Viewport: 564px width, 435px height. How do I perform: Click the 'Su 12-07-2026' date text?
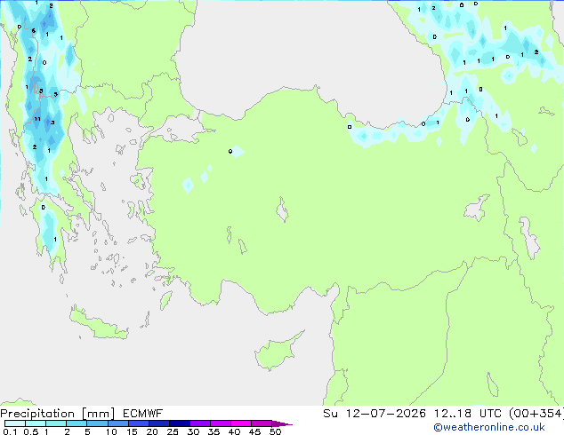point(375,414)
